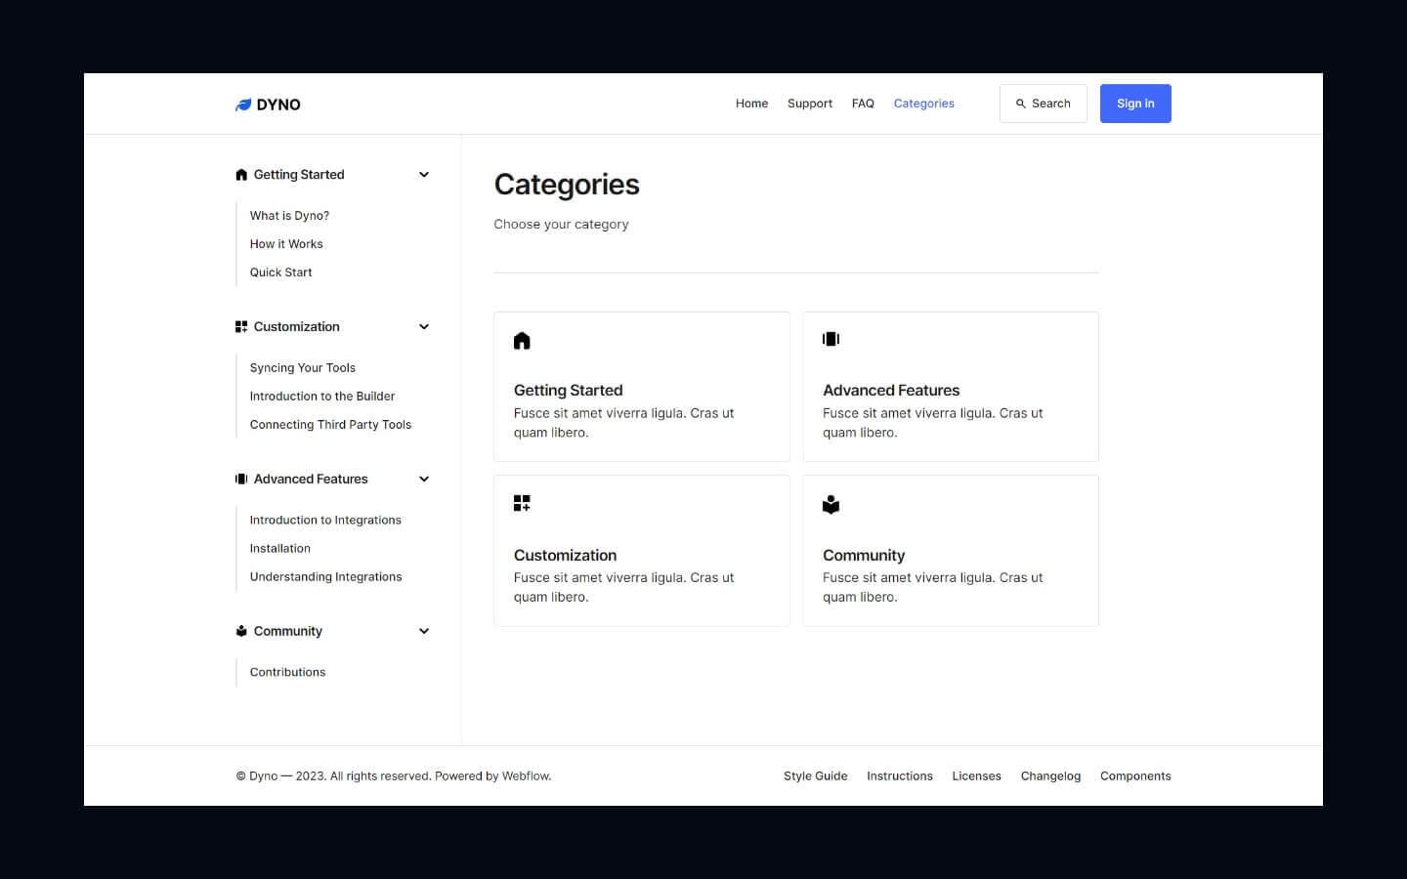Click the Advanced Features card icon
The image size is (1407, 879).
[831, 339]
